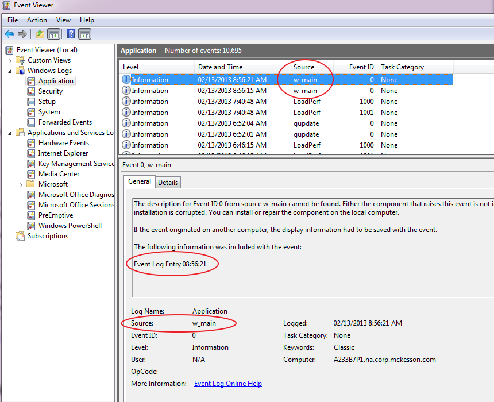Select the 8:56:21 AM w_main event row
Screen dimensions: 494x402
click(x=287, y=80)
